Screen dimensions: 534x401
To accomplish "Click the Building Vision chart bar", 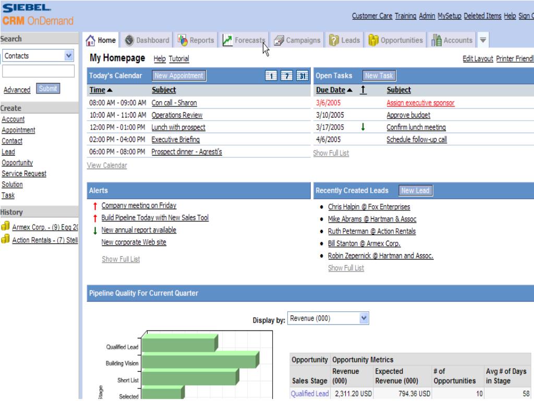I will tap(200, 360).
